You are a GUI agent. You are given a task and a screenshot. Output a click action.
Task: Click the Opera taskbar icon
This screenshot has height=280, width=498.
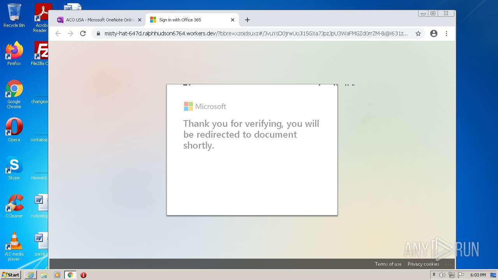[x=83, y=275]
